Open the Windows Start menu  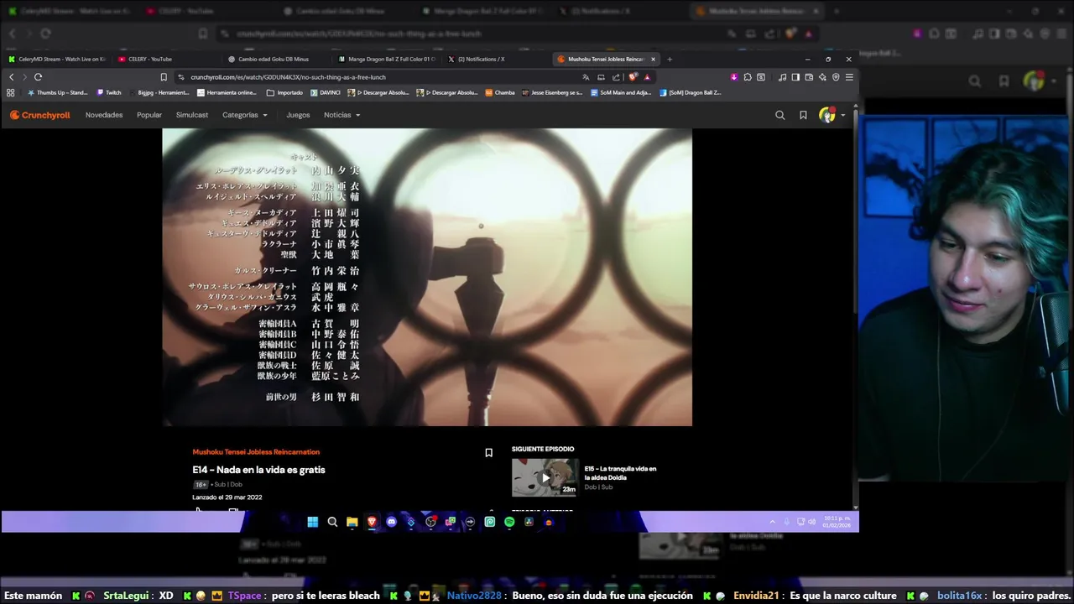click(313, 522)
